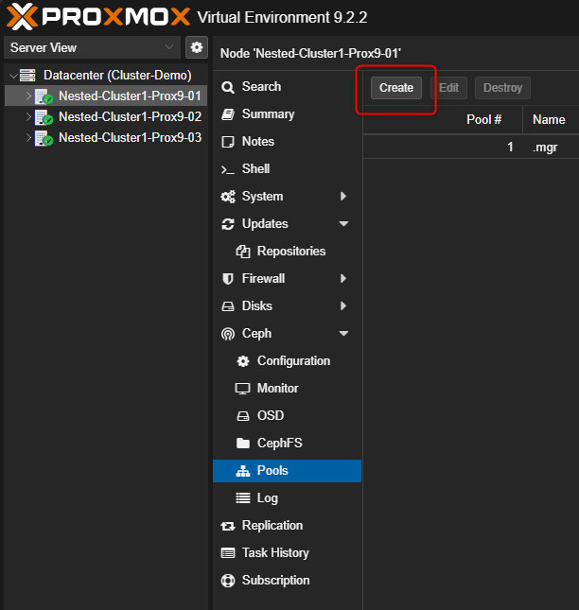Click the Ceph logo icon
This screenshot has width=579, height=610.
pyautogui.click(x=228, y=334)
